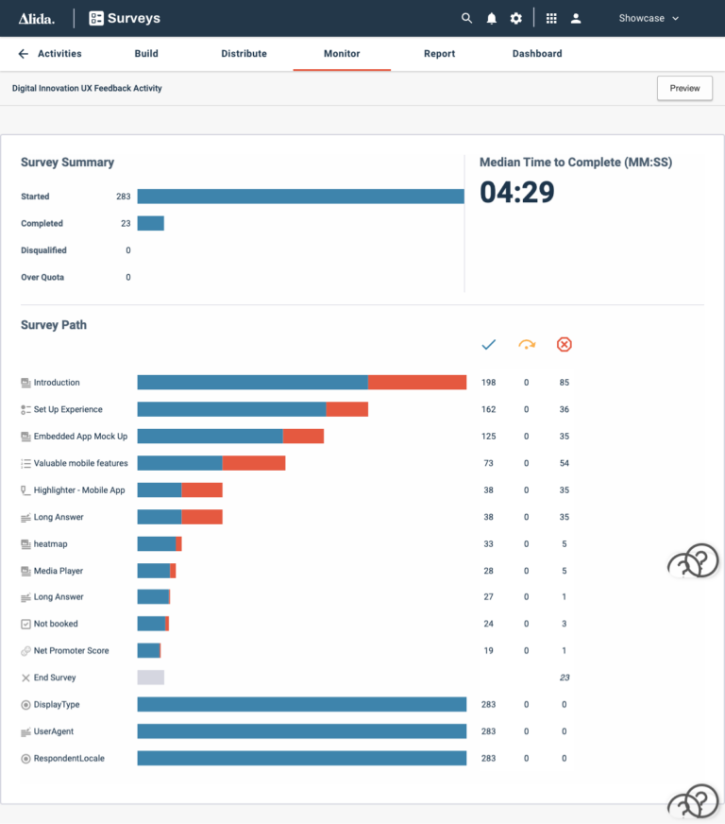
Task: Open the Distribute tab
Action: click(x=244, y=54)
